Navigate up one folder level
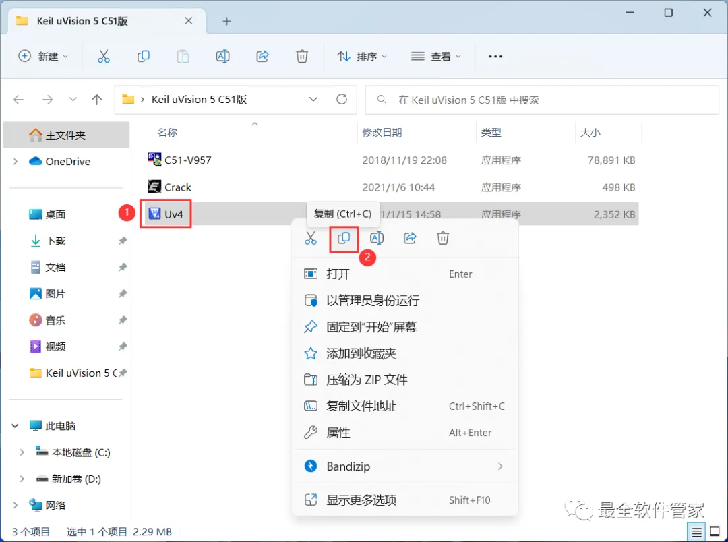728x542 pixels. 96,99
